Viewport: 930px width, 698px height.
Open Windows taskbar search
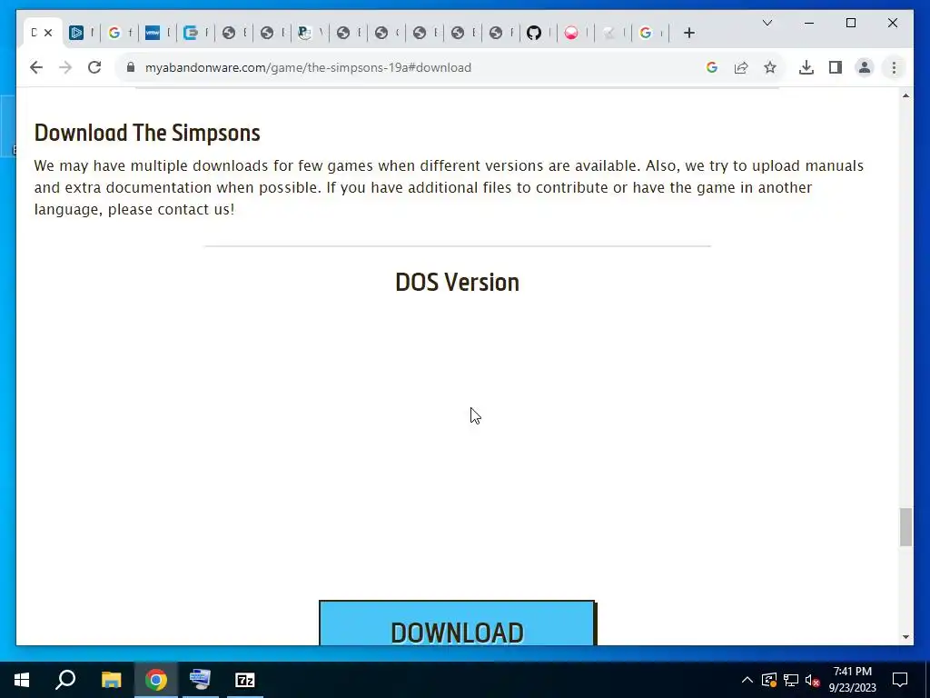pyautogui.click(x=65, y=680)
